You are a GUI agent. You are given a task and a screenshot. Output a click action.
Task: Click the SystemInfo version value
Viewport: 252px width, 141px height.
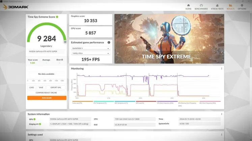pos(199,124)
